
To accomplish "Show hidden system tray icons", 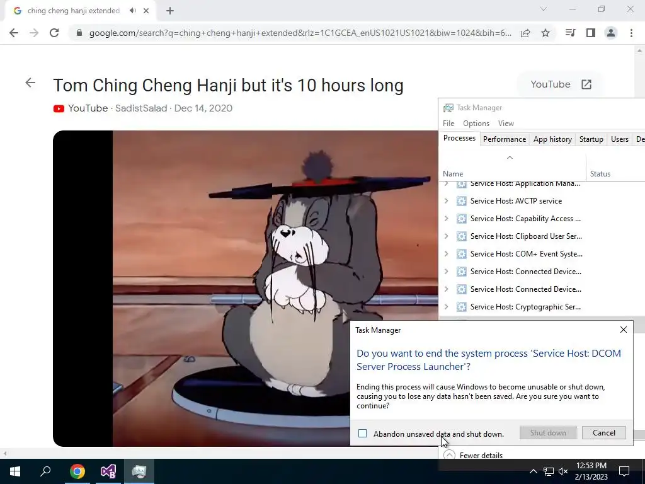I will (533, 471).
